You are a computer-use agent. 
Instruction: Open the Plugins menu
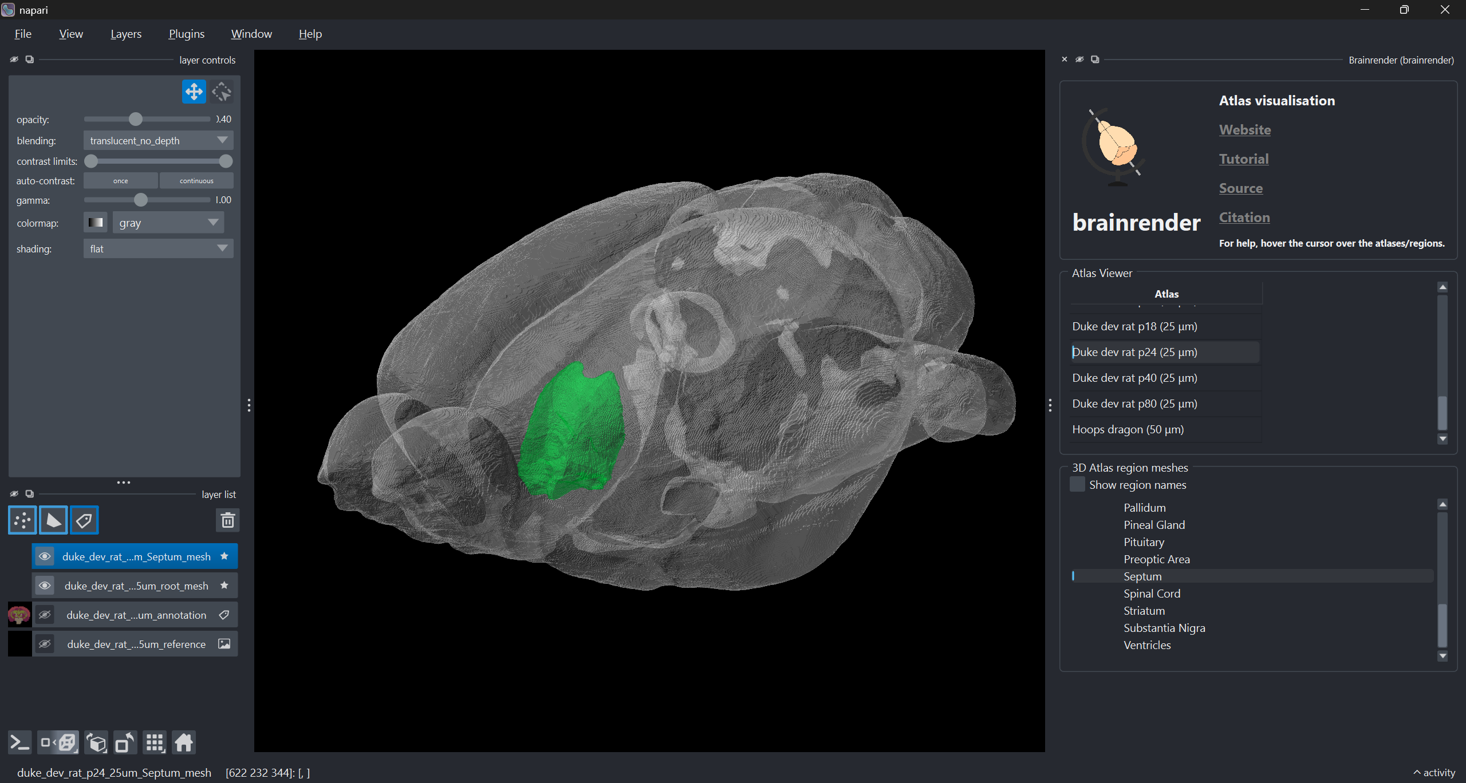187,34
